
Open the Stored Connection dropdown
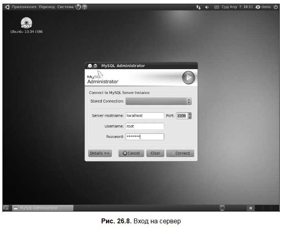point(158,101)
